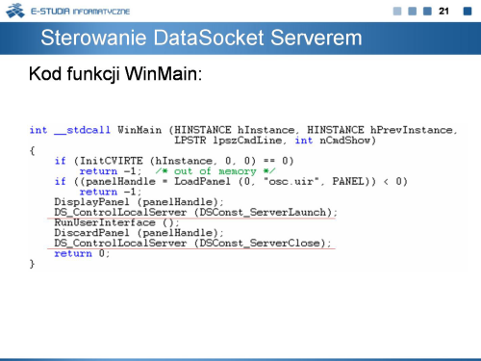This screenshot has height=361, width=481.
Task: Click the __stdcall keyword in code
Action: (x=83, y=130)
